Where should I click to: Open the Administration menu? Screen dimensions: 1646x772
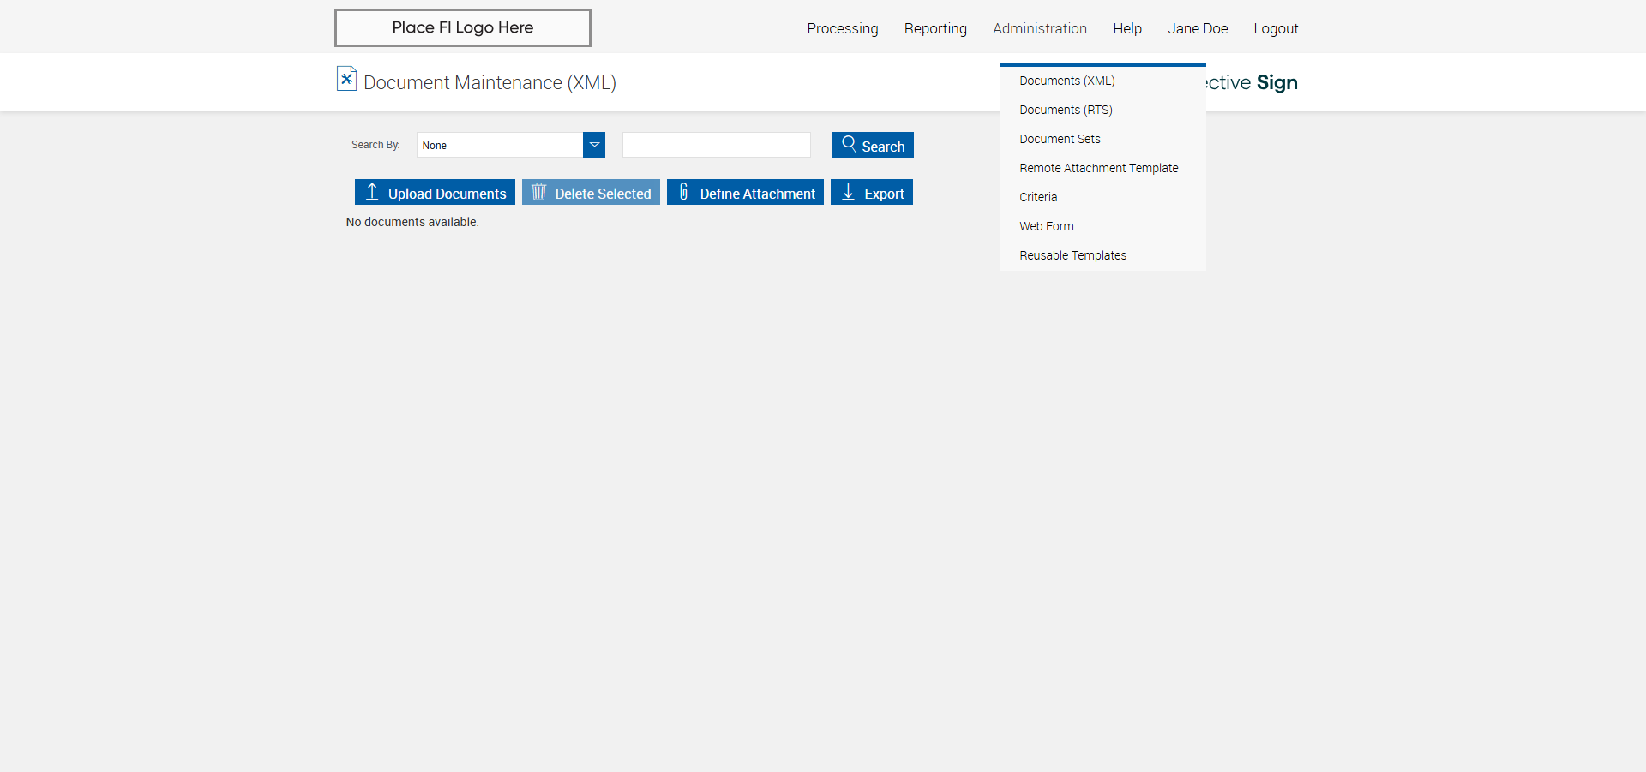pyautogui.click(x=1040, y=28)
